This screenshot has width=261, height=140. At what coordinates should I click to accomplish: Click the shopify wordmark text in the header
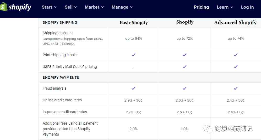(20, 7)
